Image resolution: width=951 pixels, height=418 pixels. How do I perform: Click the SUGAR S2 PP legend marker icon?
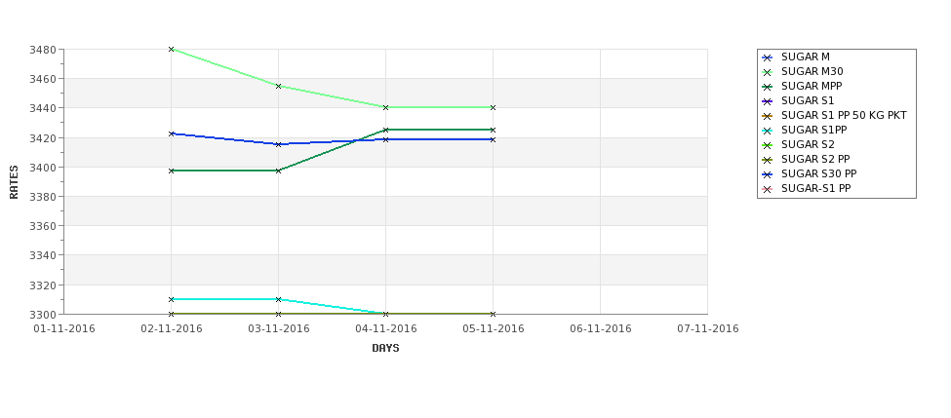point(768,160)
